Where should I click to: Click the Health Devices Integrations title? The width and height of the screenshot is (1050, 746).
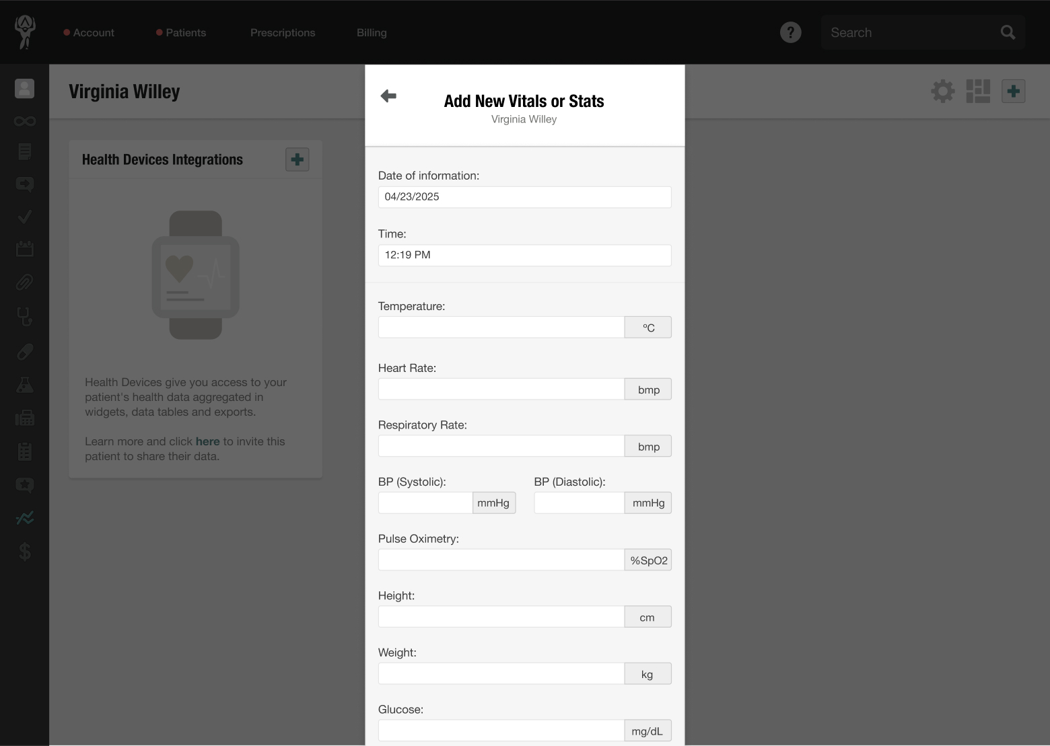(162, 159)
